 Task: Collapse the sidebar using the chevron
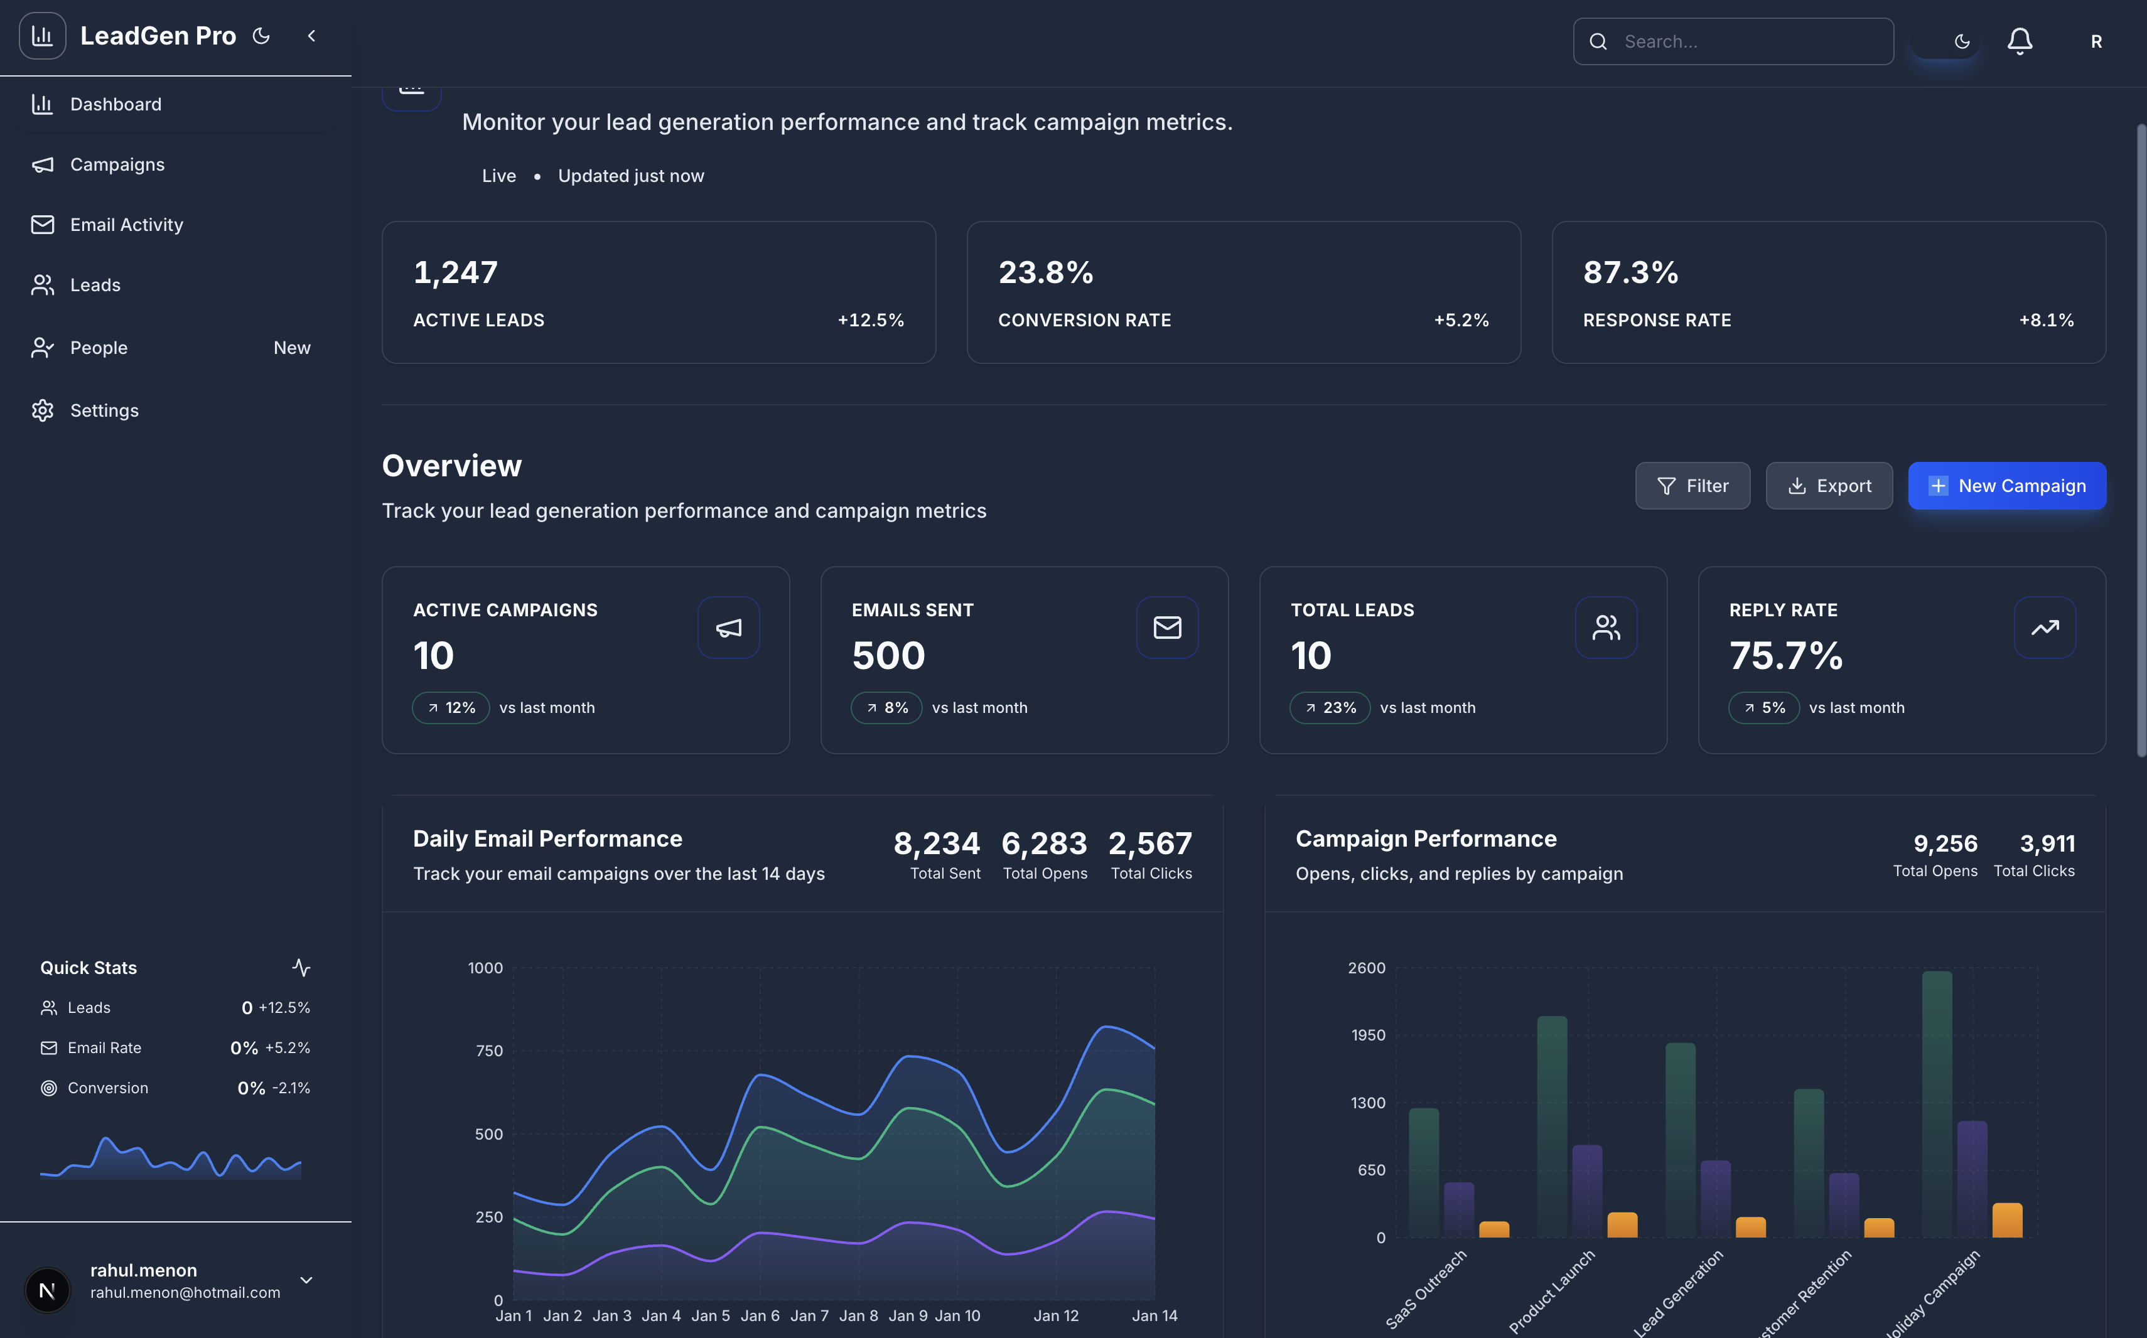click(311, 35)
